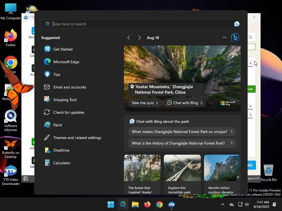Open the Windows Start button
Screen dimensions: 282x211
tap(111, 204)
